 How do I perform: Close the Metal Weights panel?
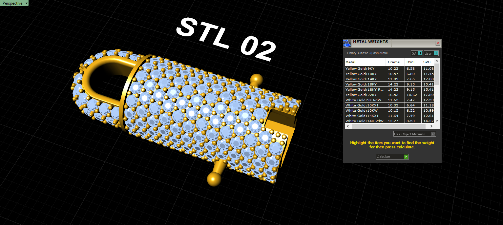click(x=438, y=43)
